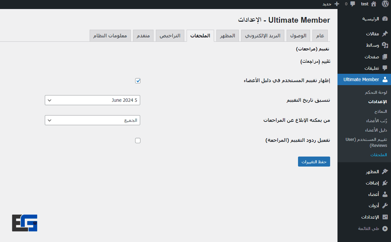This screenshot has width=391, height=242.
Task: Uncheck show user rating in member directory
Action: coord(137,80)
